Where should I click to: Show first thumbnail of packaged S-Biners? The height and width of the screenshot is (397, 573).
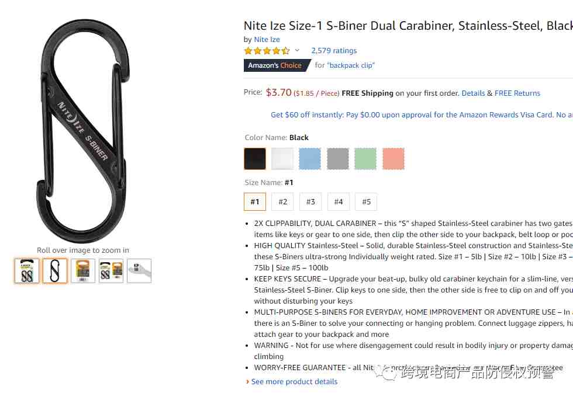[27, 271]
